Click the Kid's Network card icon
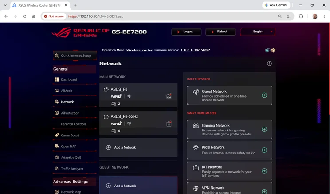330x194 pixels. (x=196, y=148)
